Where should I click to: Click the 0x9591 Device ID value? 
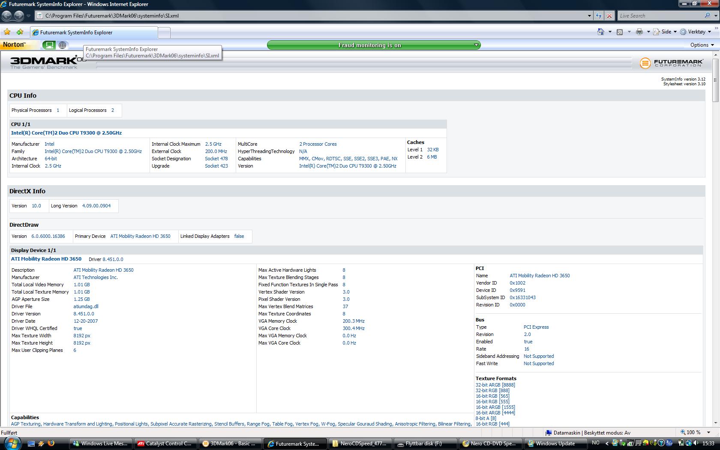[x=517, y=290]
